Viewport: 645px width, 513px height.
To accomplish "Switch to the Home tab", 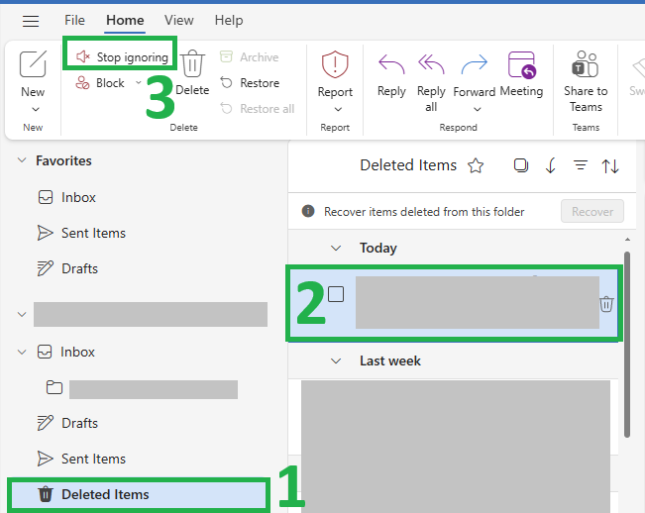I will click(x=125, y=20).
